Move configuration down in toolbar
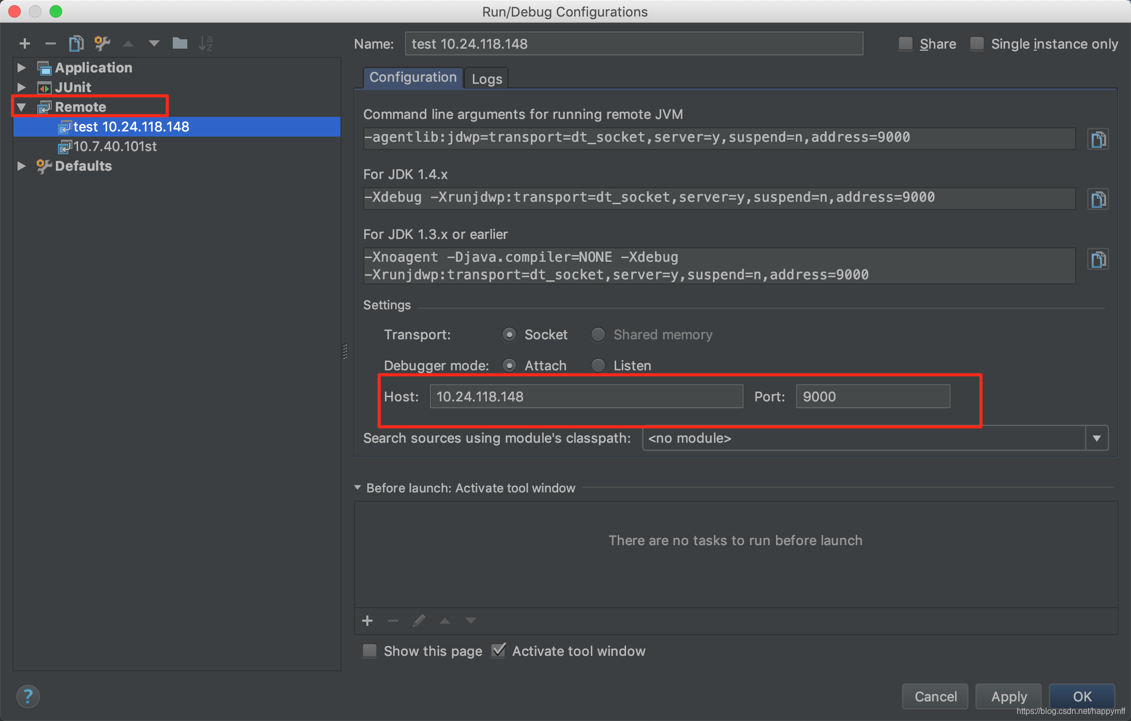This screenshot has width=1131, height=721. point(154,43)
